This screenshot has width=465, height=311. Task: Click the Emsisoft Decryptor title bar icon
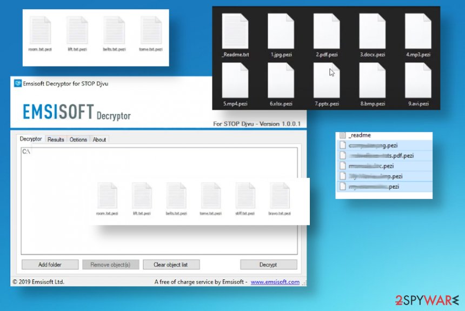tap(18, 83)
